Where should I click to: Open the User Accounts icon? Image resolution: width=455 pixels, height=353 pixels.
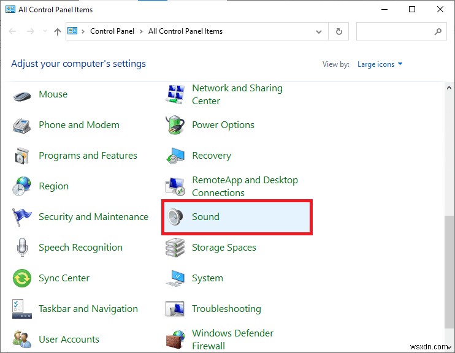coord(22,340)
